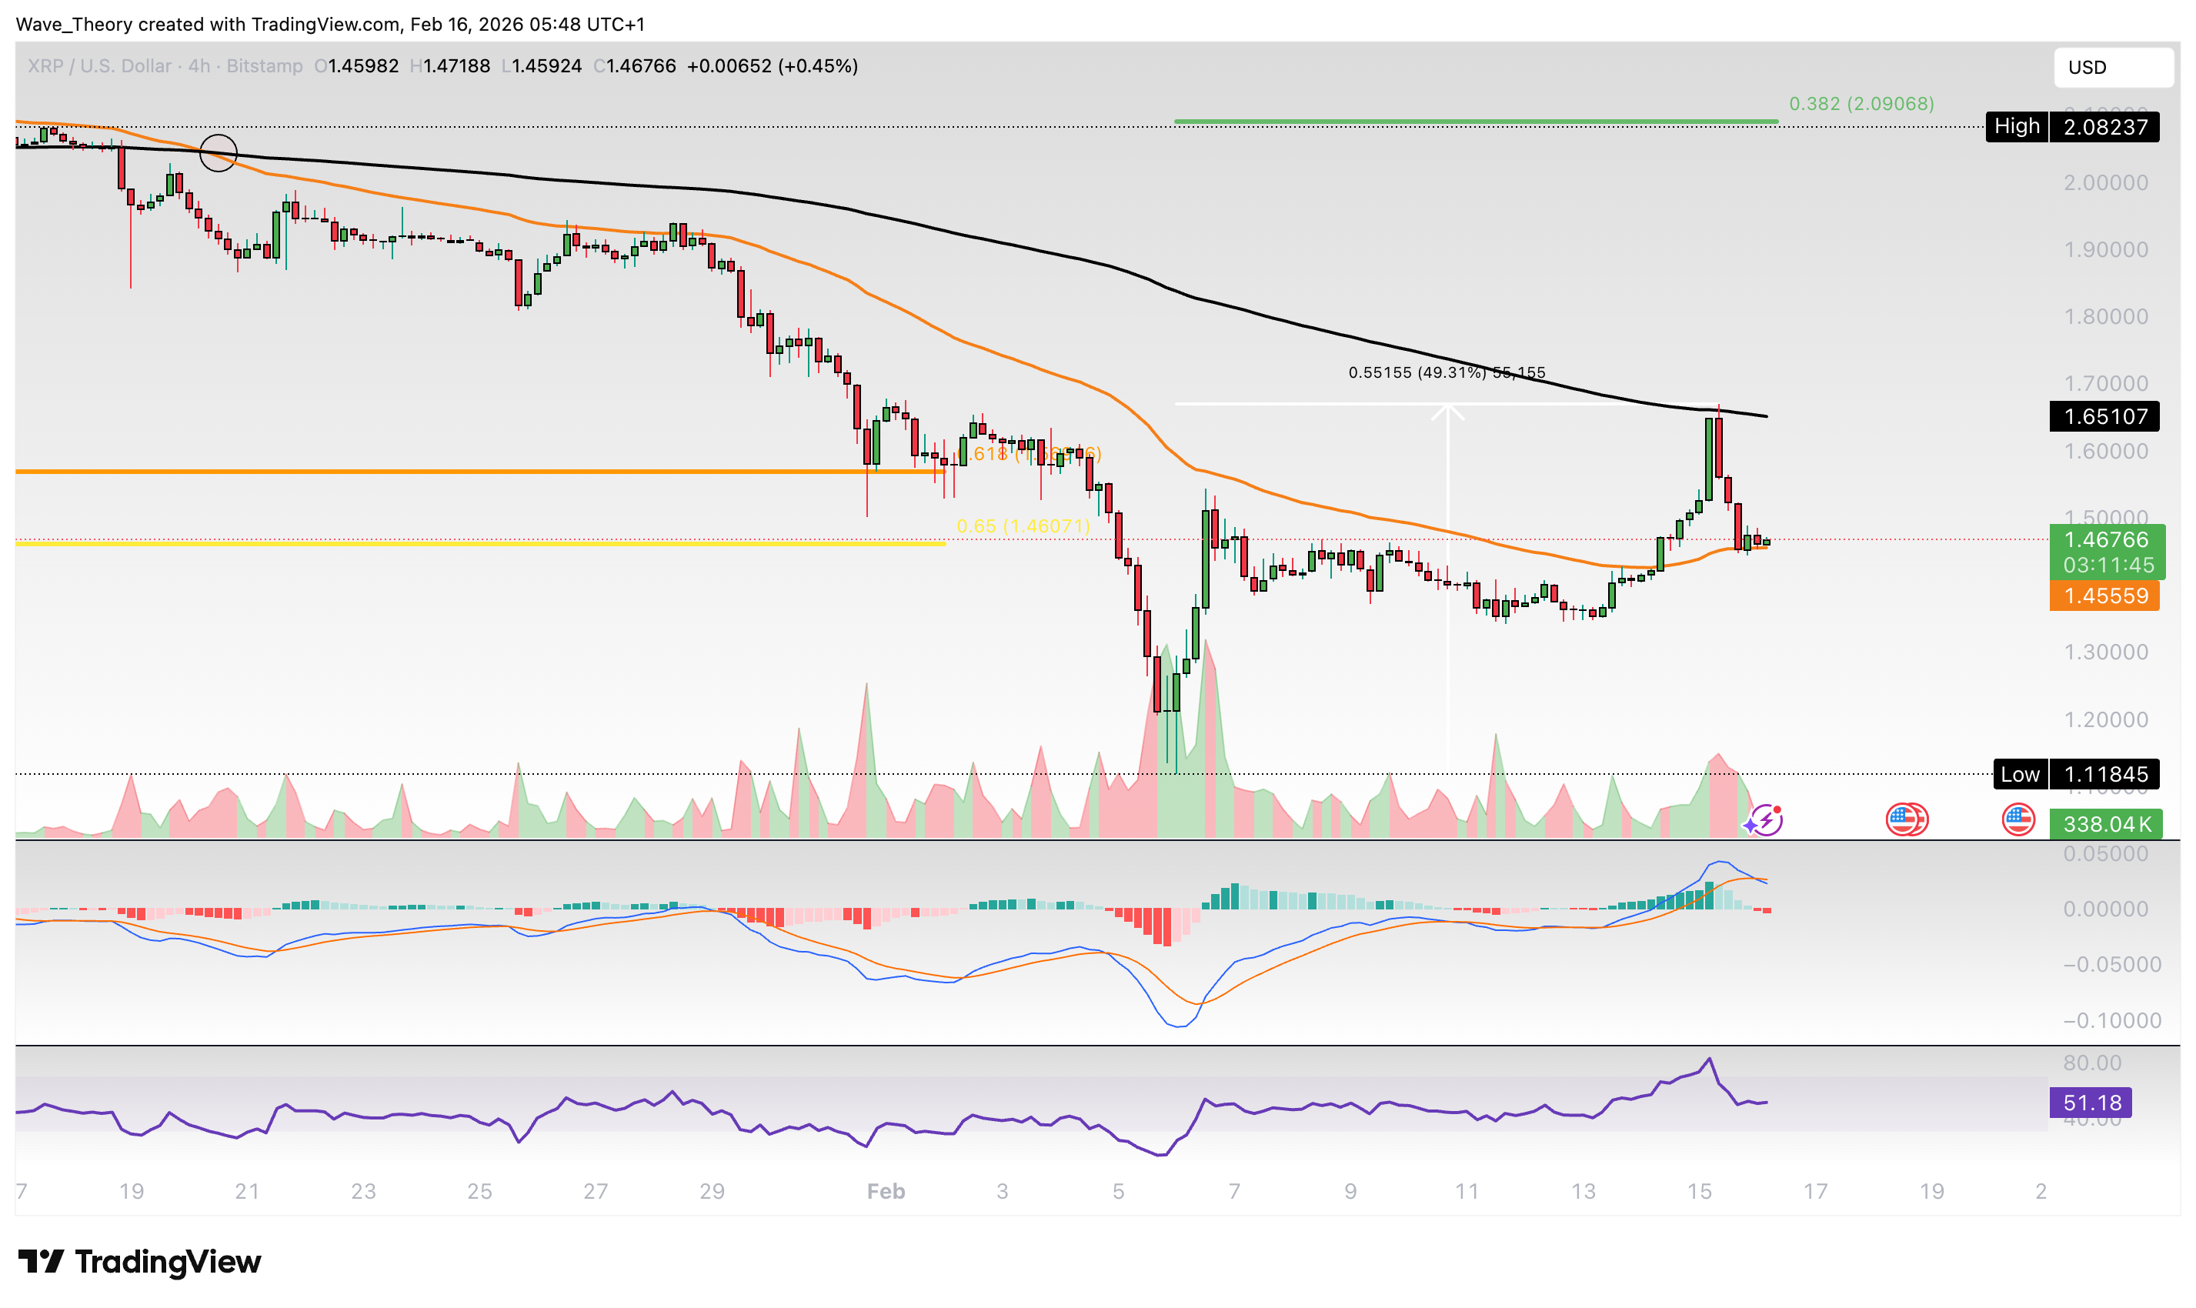The height and width of the screenshot is (1308, 2196).
Task: Click the single US flag event icon
Action: 2018,819
